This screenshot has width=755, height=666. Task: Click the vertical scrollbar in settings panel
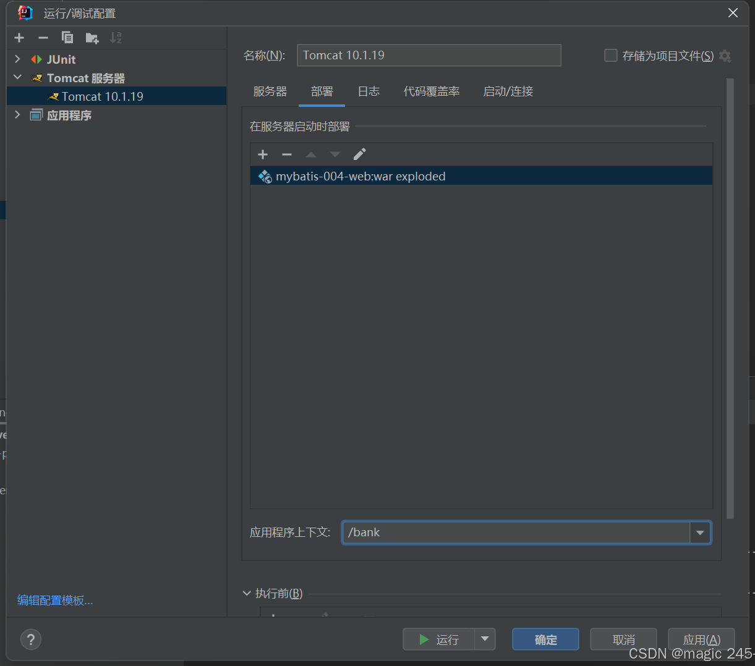click(730, 298)
